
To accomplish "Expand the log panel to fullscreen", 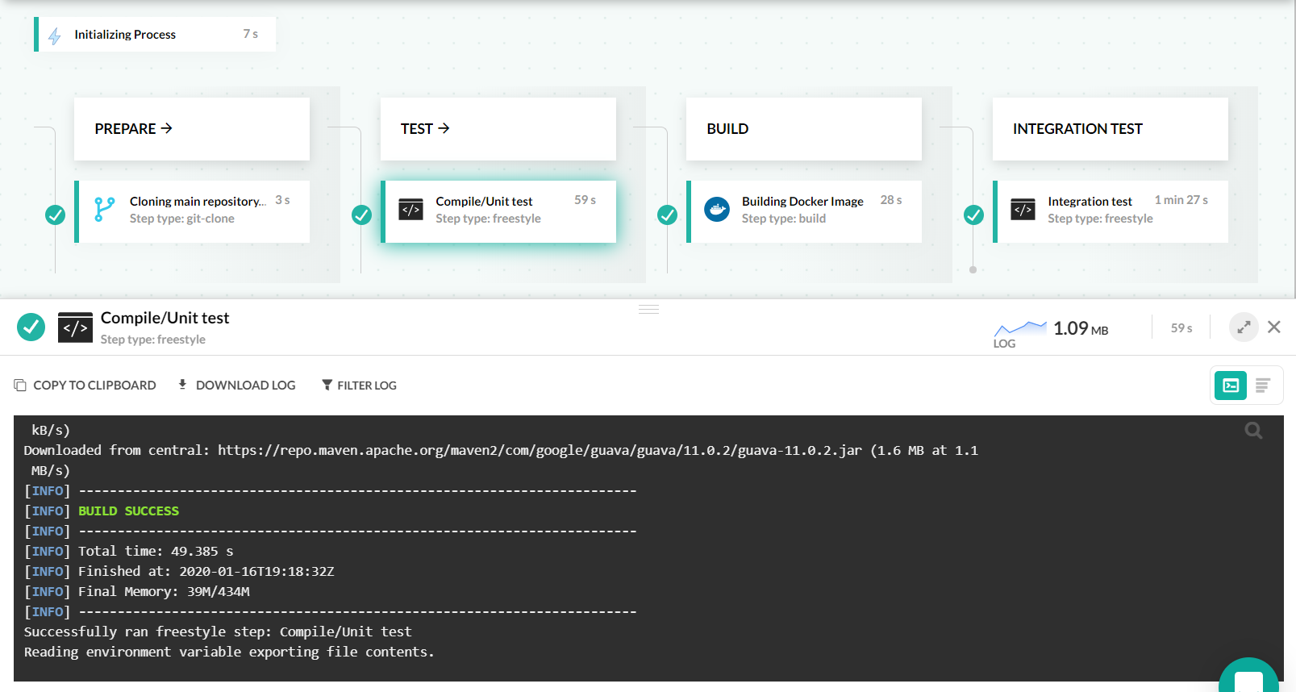I will coord(1244,327).
